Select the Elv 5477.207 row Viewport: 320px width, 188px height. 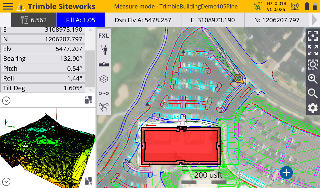[42, 49]
